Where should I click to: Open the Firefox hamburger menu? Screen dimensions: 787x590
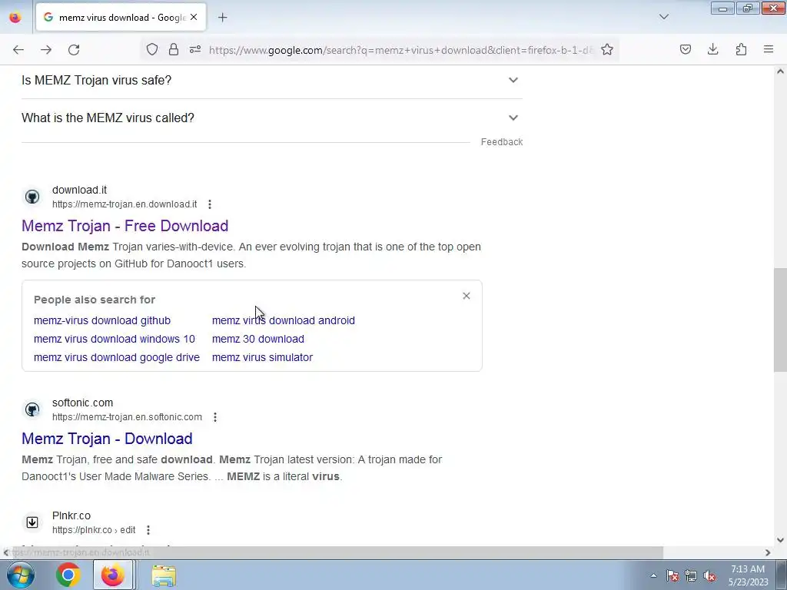[769, 49]
